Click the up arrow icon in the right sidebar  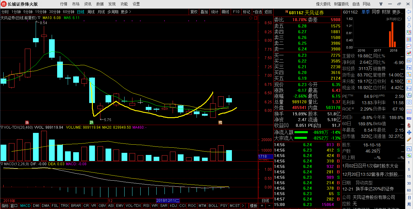tap(409, 18)
